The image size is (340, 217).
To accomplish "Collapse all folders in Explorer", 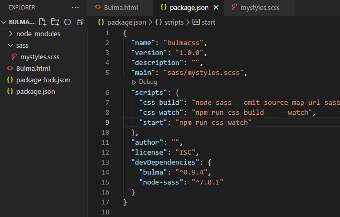I will click(80, 22).
